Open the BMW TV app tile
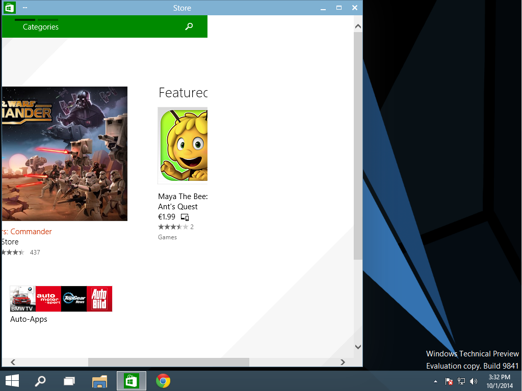This screenshot has width=522, height=391. click(x=22, y=299)
